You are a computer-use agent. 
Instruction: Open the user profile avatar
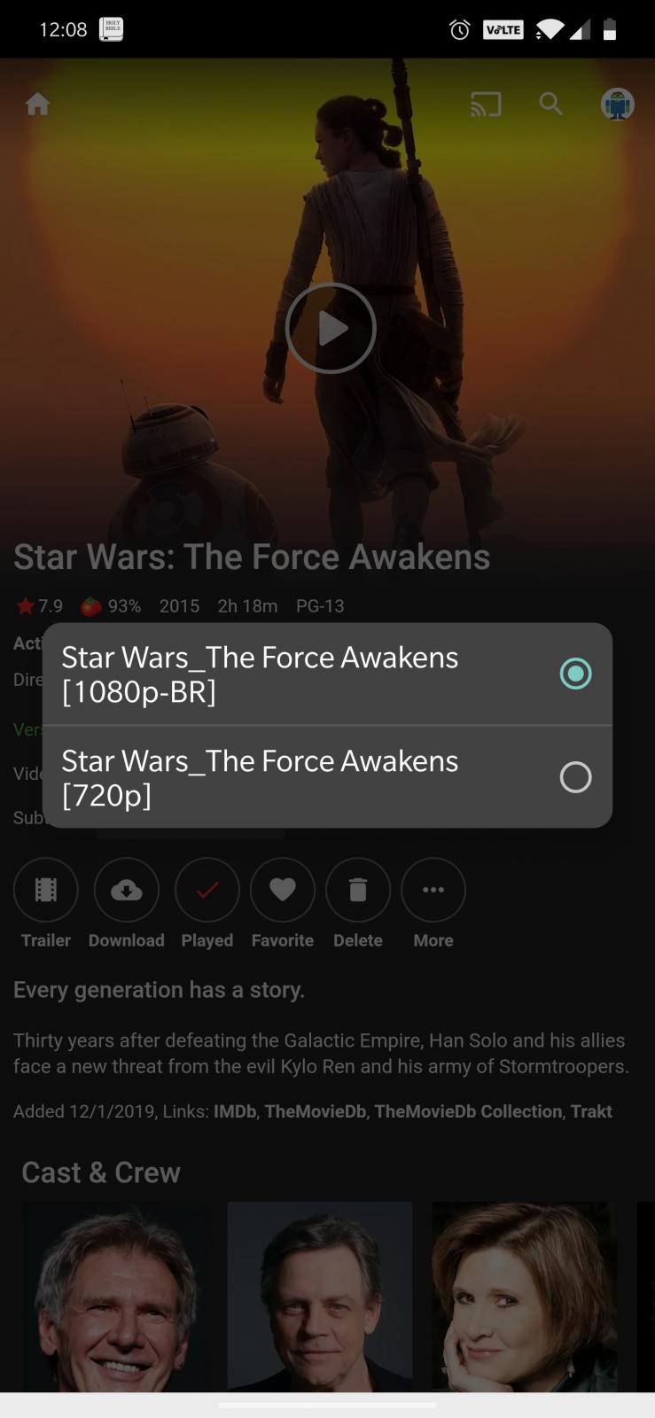(x=617, y=105)
